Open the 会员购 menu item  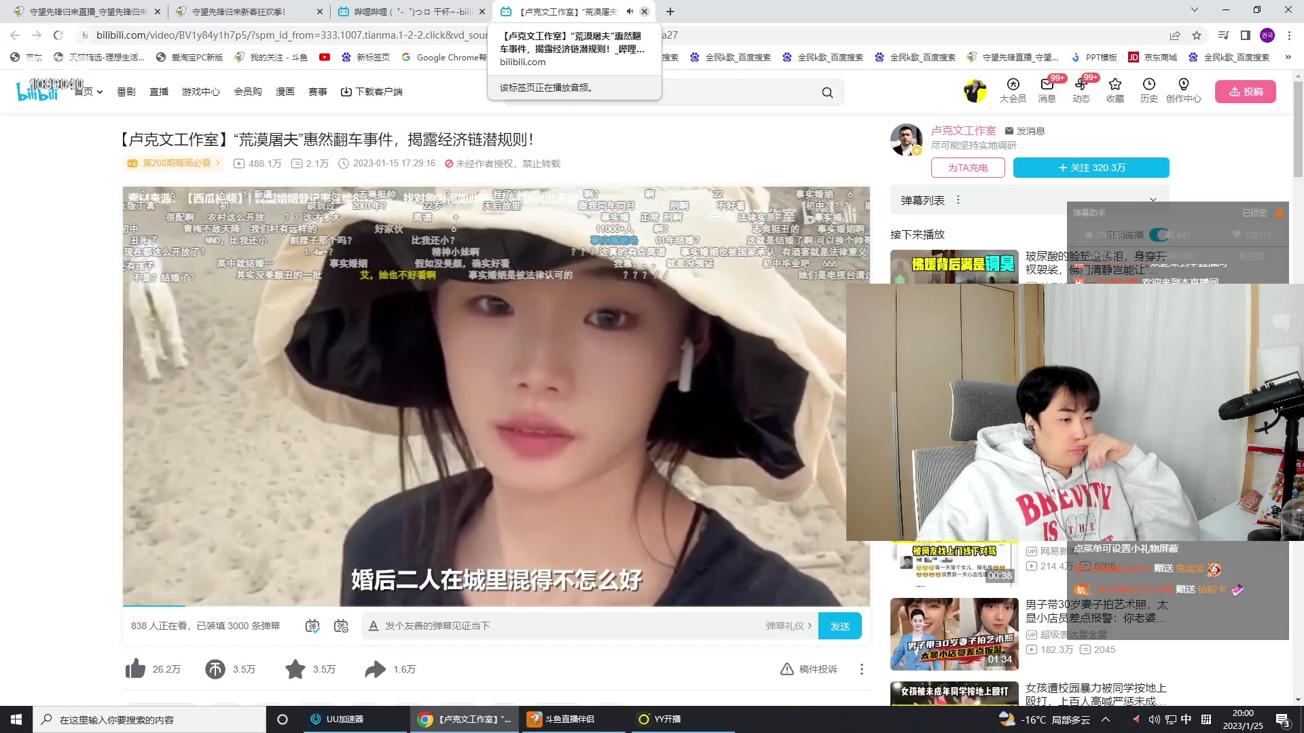[248, 92]
